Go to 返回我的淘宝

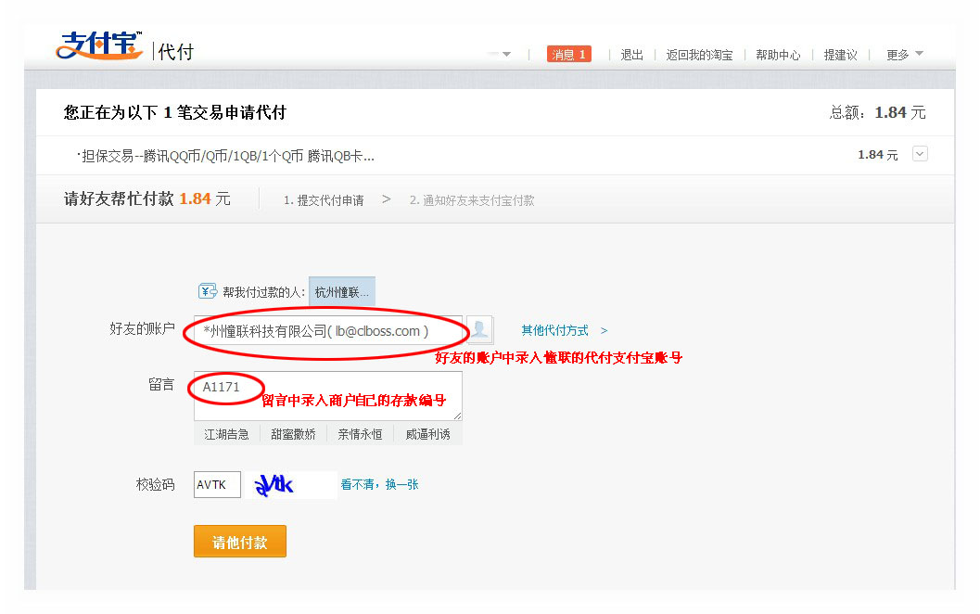(x=699, y=55)
